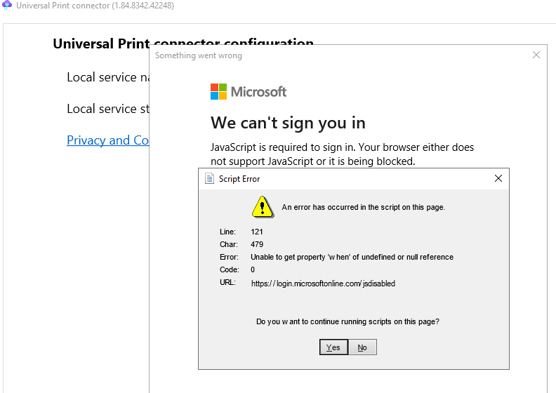Select the Script Error title bar

coord(351,179)
